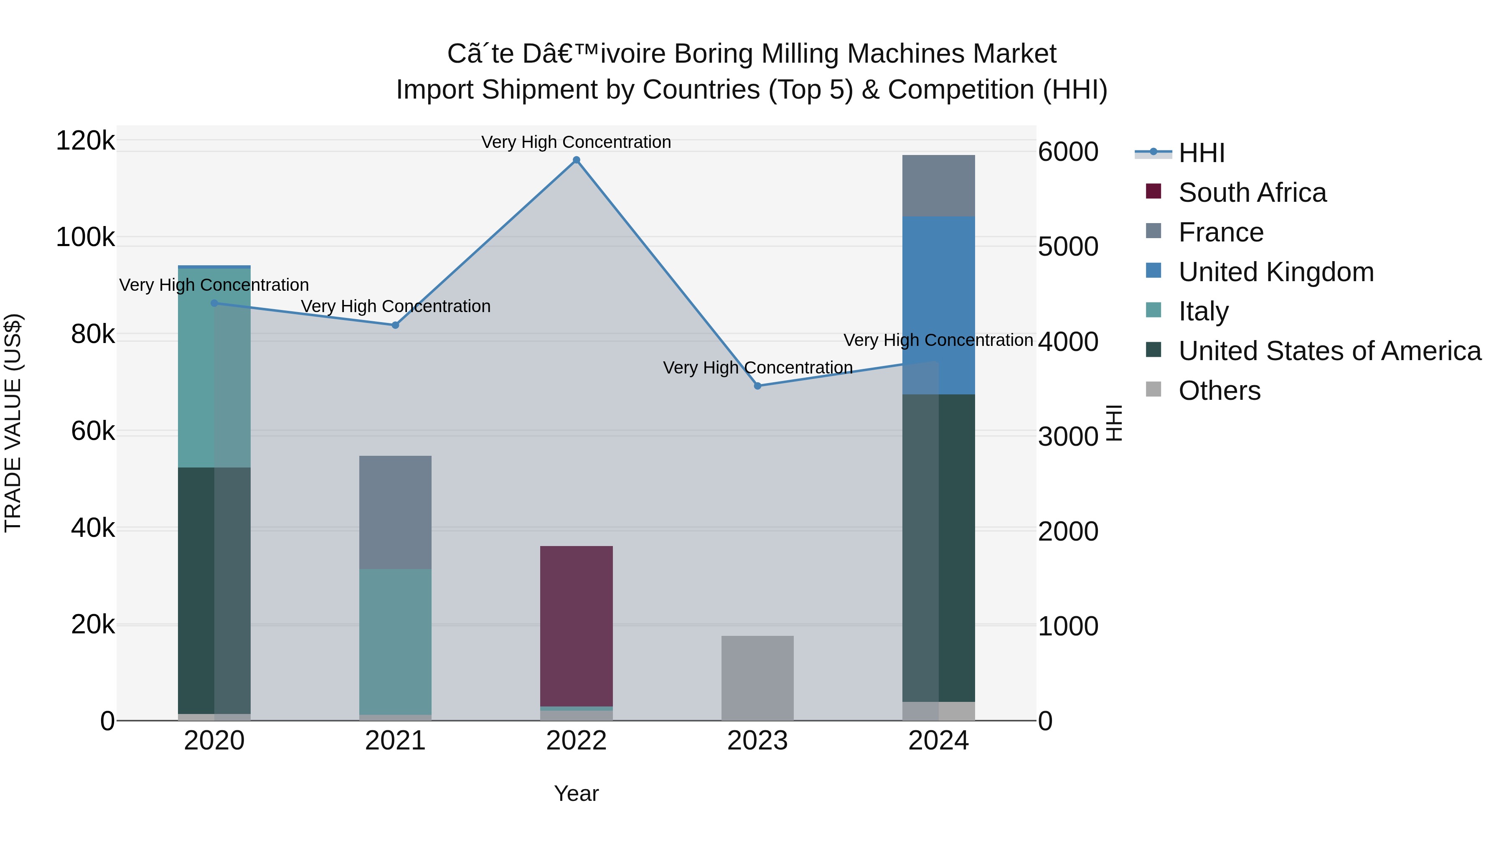The width and height of the screenshot is (1504, 846).
Task: Click the TRADE VALUE (US$) axis title
Action: [13, 423]
